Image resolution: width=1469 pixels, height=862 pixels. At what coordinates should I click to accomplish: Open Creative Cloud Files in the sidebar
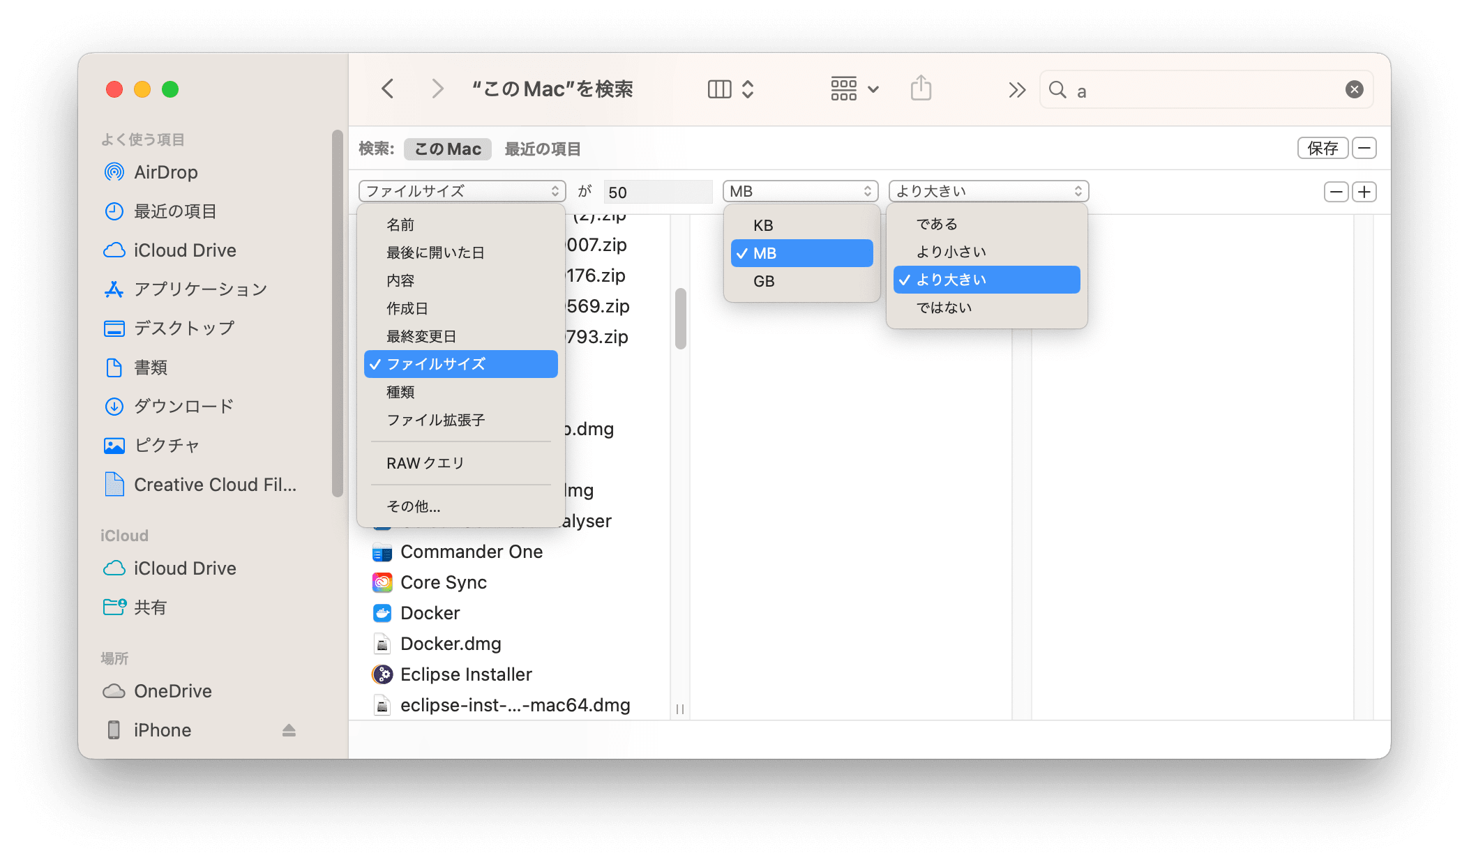(213, 485)
